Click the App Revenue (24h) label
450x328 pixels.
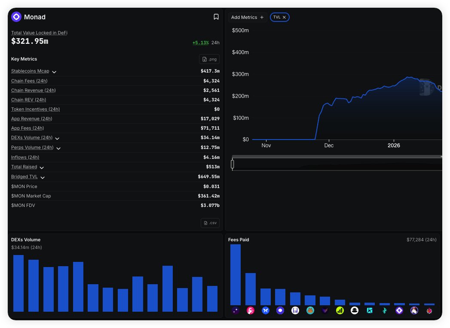[31, 118]
